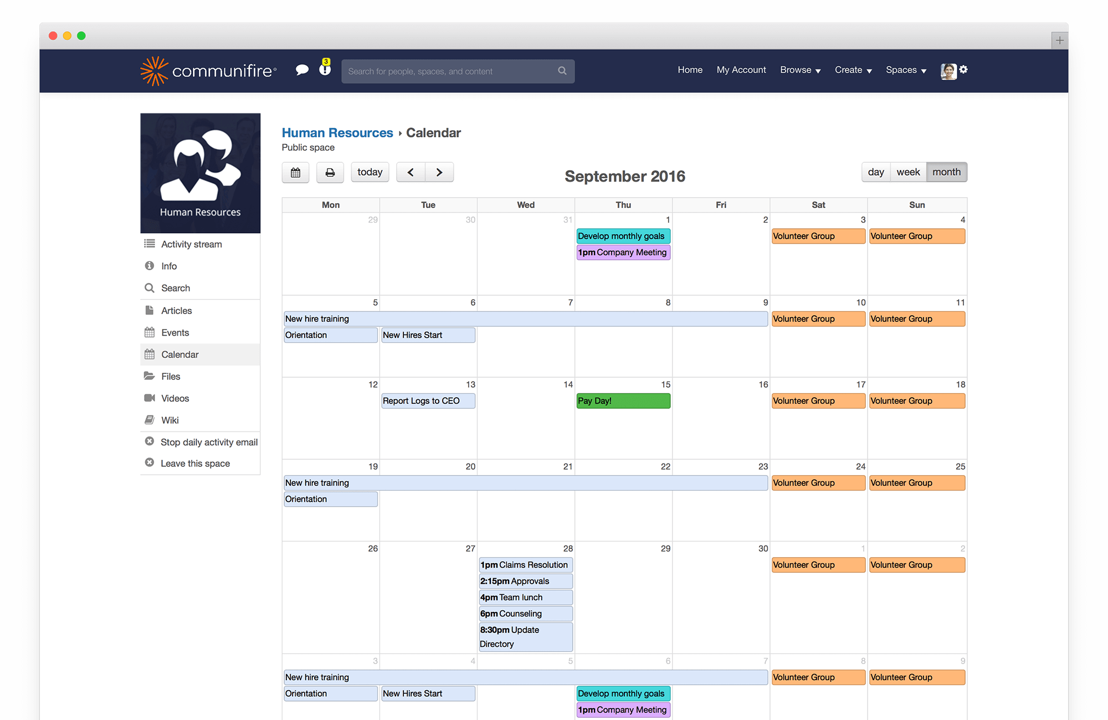Open the chat messages icon
This screenshot has height=720, width=1108.
(302, 69)
